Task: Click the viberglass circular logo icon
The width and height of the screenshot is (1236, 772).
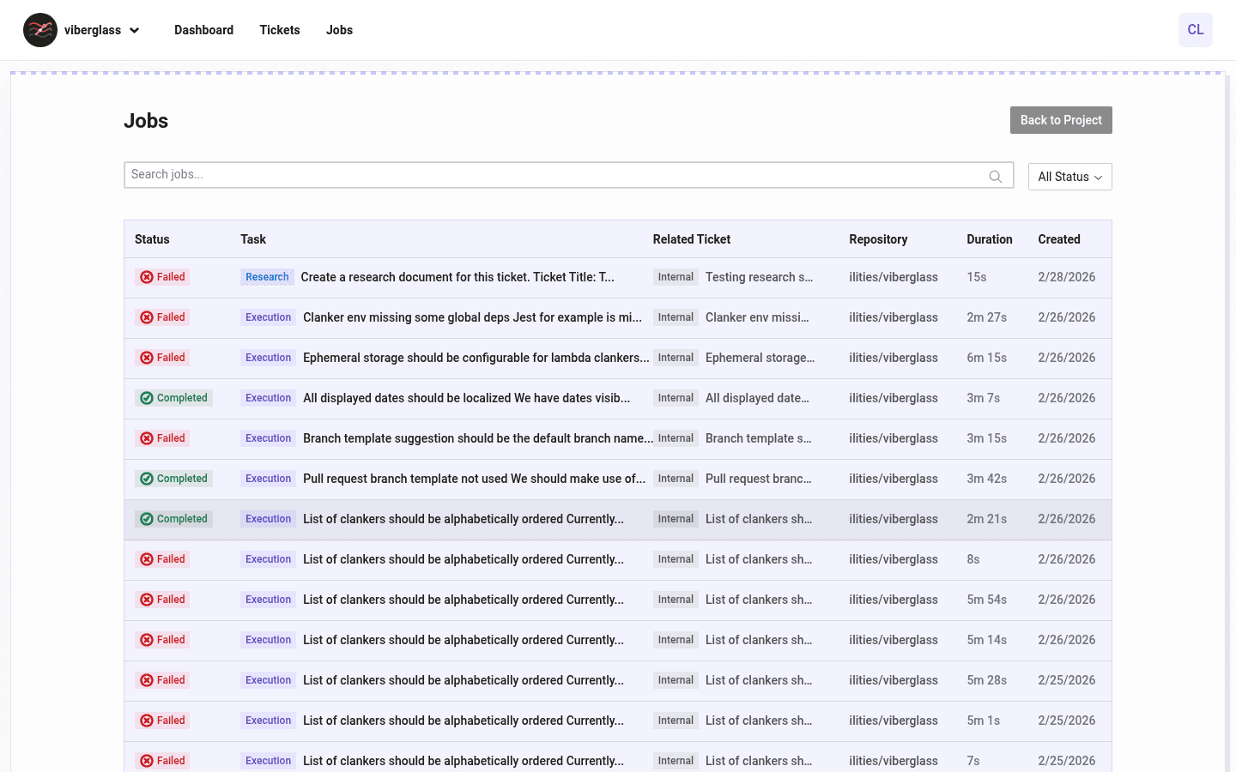Action: point(40,30)
